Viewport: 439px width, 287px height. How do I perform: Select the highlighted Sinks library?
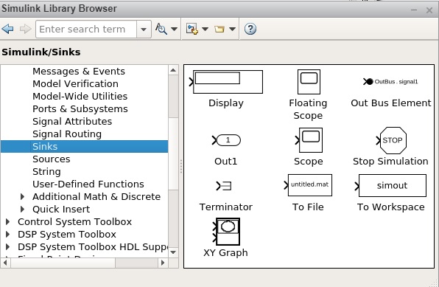coord(84,146)
